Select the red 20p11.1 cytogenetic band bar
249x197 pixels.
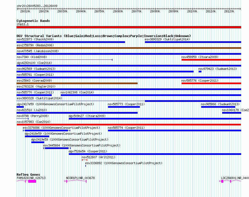pos(129,27)
